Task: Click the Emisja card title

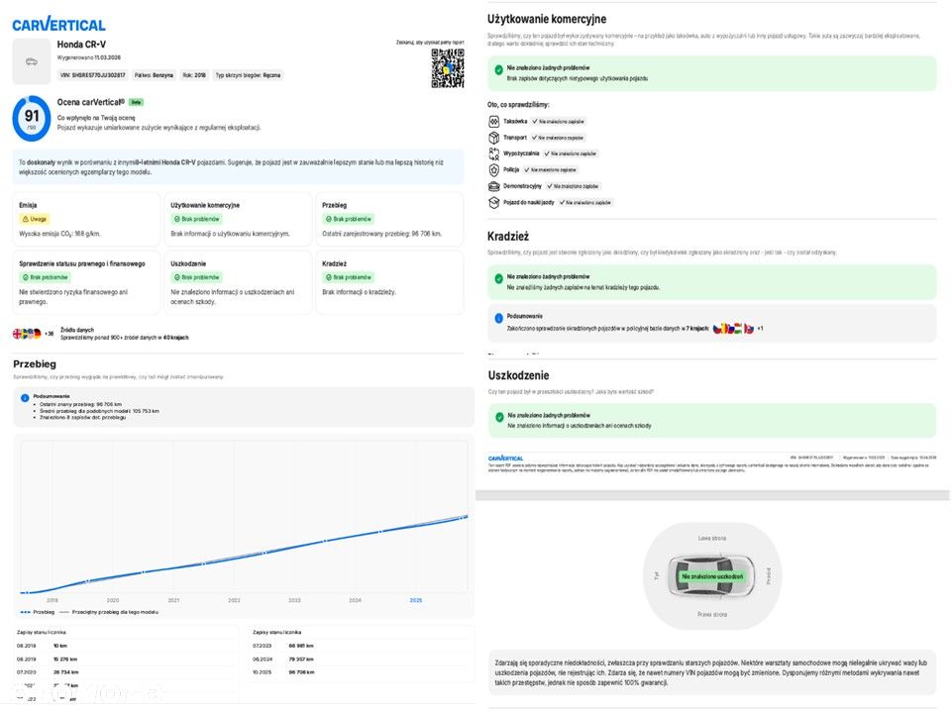Action: [x=28, y=206]
